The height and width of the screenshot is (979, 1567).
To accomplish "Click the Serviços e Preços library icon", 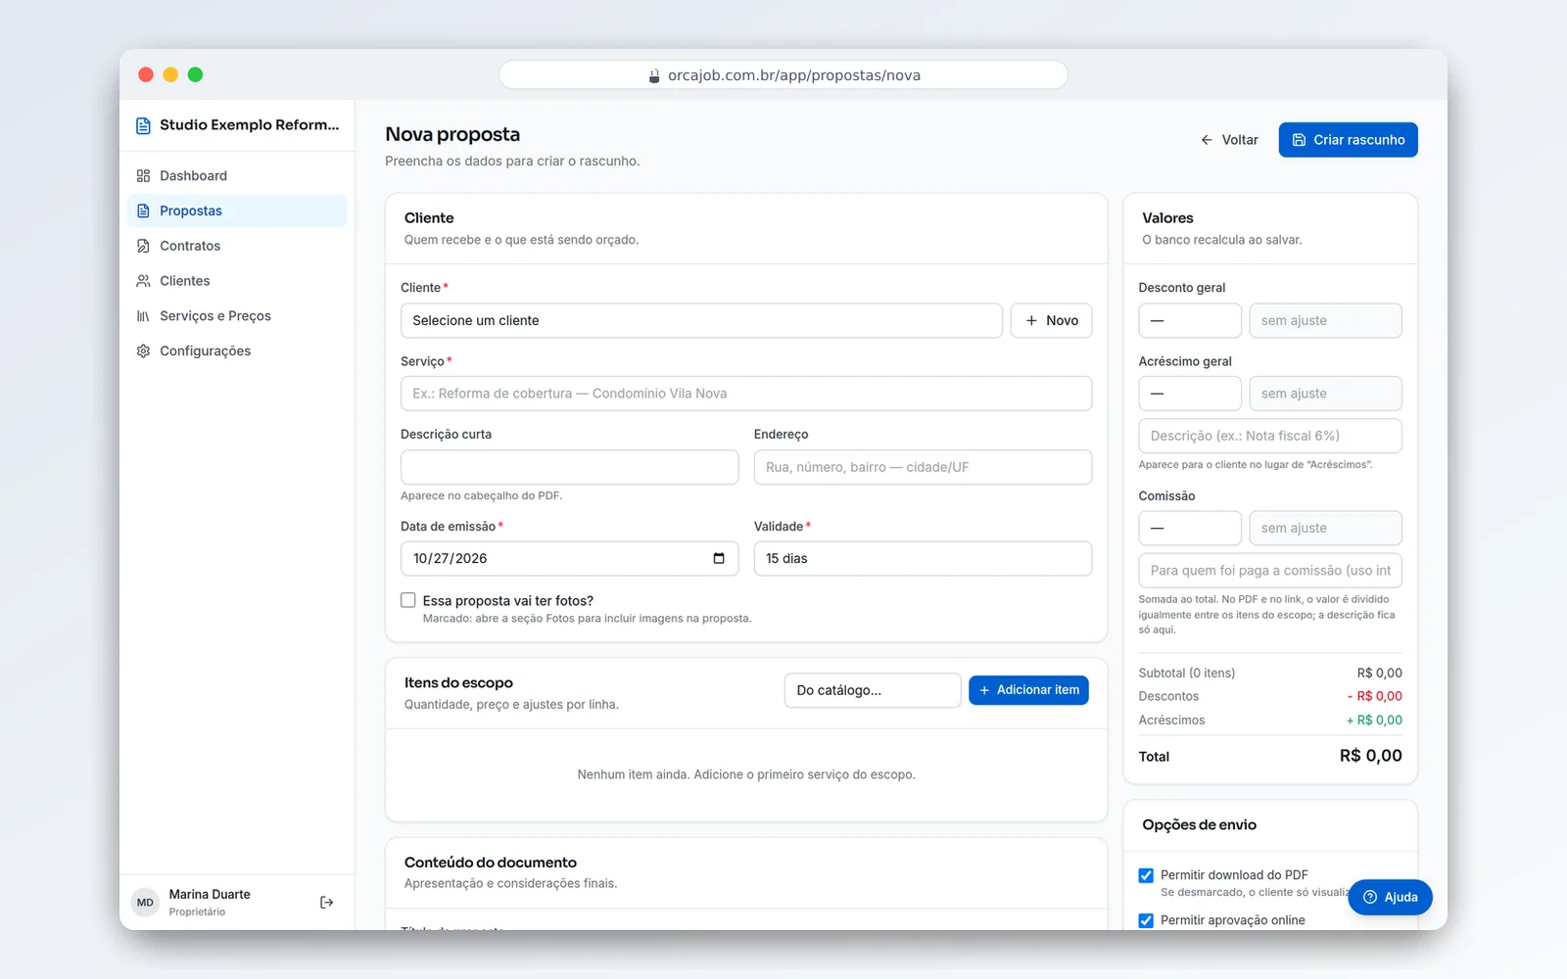I will click(x=143, y=316).
